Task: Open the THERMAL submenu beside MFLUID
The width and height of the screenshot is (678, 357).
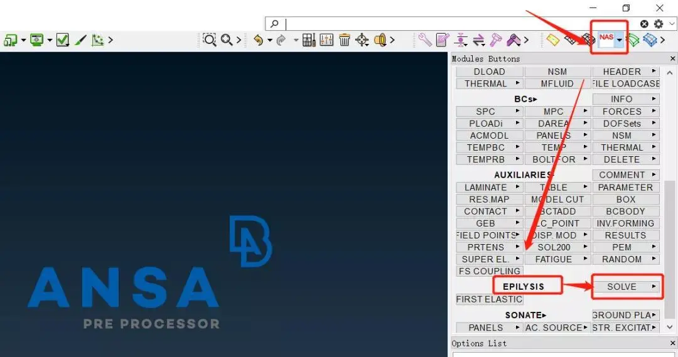Action: point(490,83)
